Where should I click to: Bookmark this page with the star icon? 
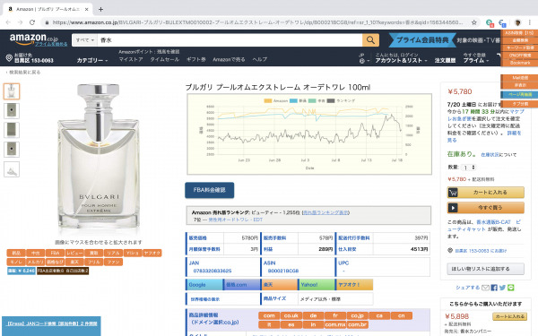pyautogui.click(x=473, y=22)
